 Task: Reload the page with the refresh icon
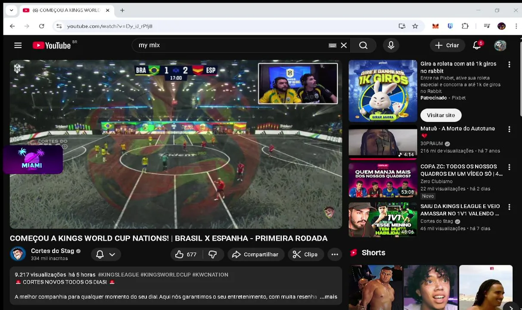(41, 26)
